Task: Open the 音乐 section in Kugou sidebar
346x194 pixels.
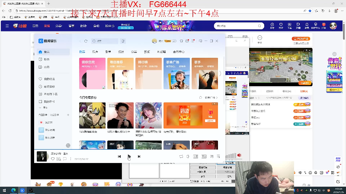Action: [53, 52]
